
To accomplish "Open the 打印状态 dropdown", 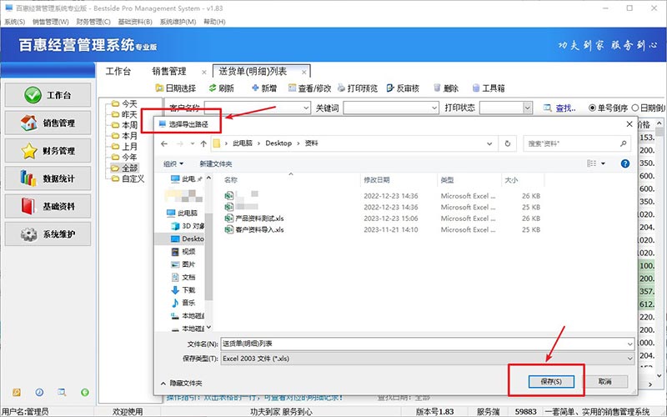I will [x=528, y=108].
